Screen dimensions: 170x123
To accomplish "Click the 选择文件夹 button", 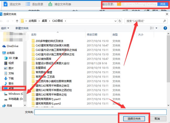I will [x=134, y=119].
